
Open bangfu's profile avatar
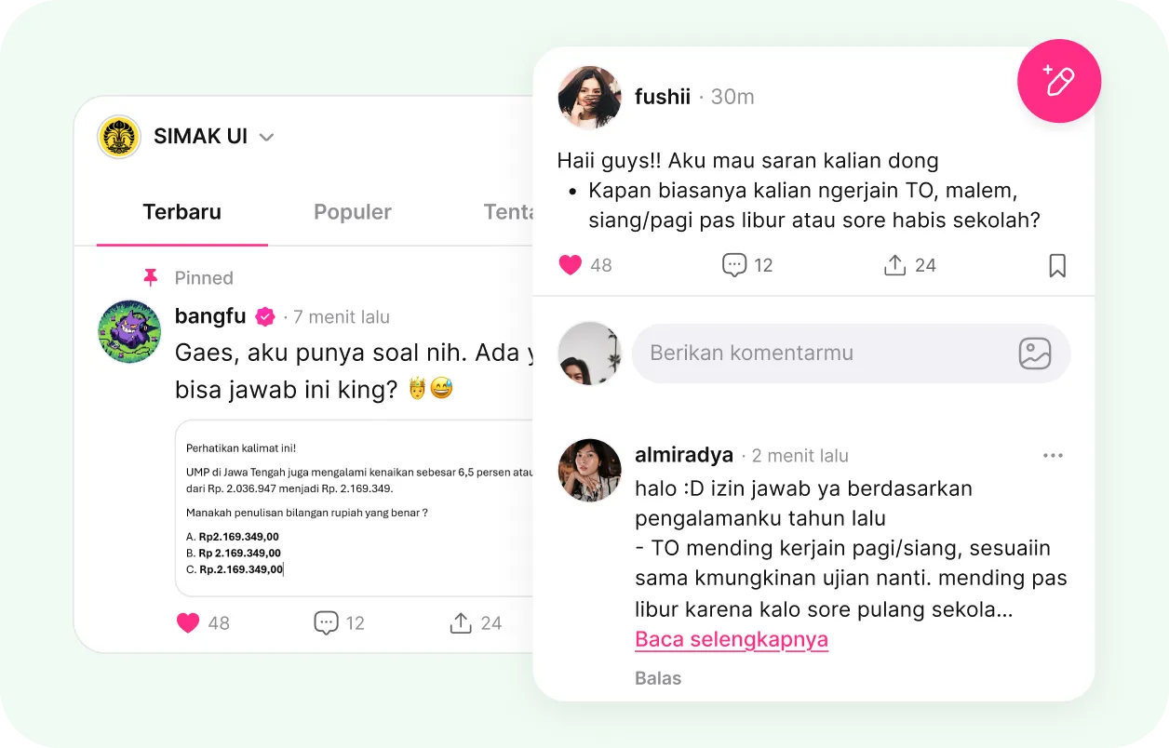[x=129, y=331]
